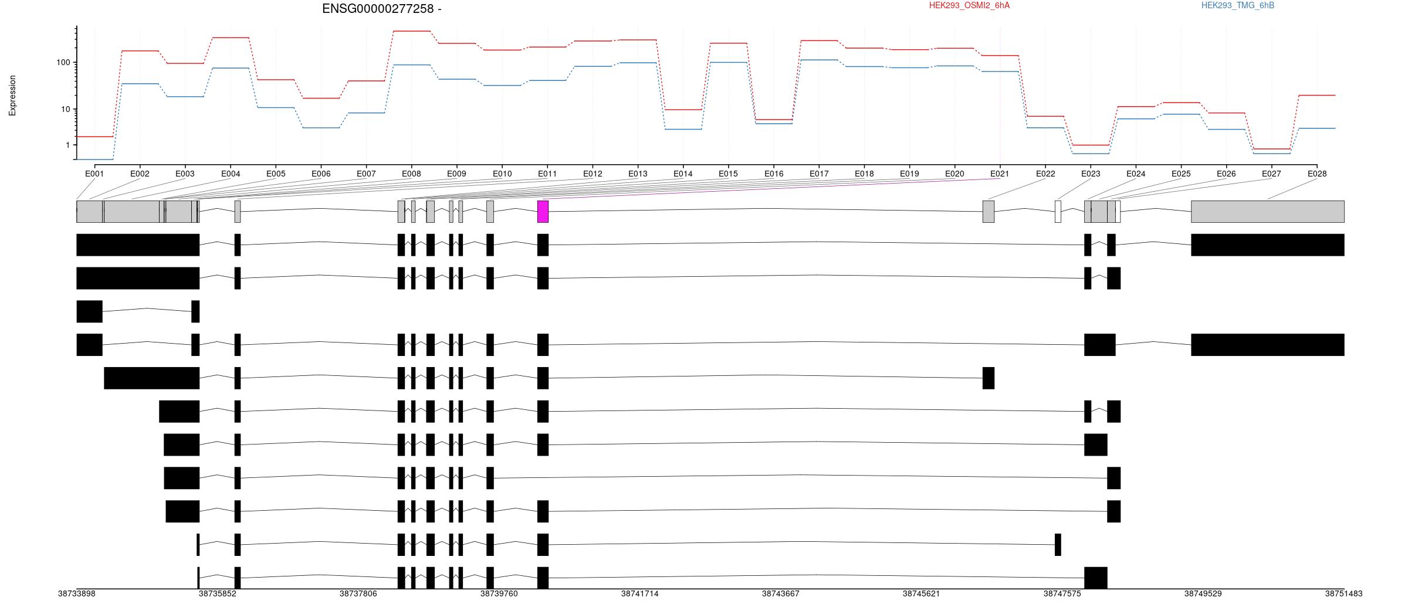Image resolution: width=1408 pixels, height=604 pixels.
Task: Click exon label E016
Action: (x=774, y=174)
